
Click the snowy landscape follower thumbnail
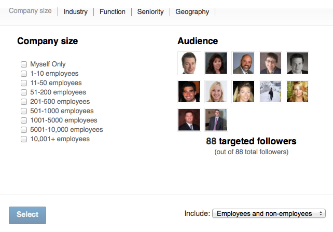(270, 91)
